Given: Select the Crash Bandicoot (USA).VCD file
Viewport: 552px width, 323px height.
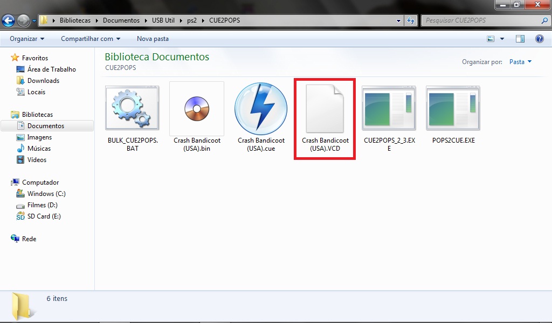Looking at the screenshot, I should pos(325,108).
